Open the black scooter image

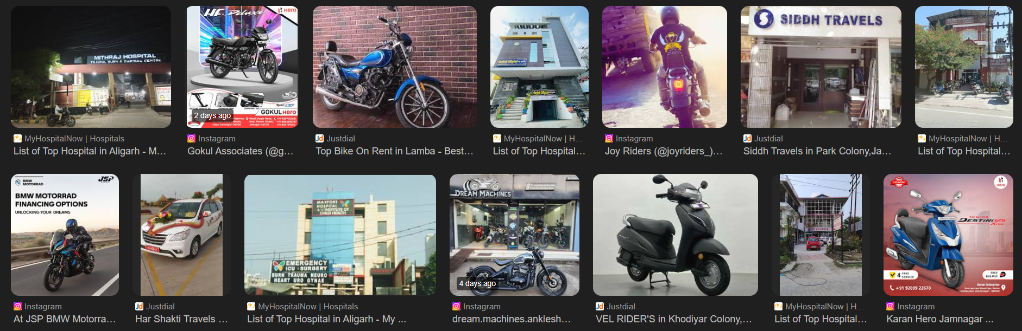(676, 235)
